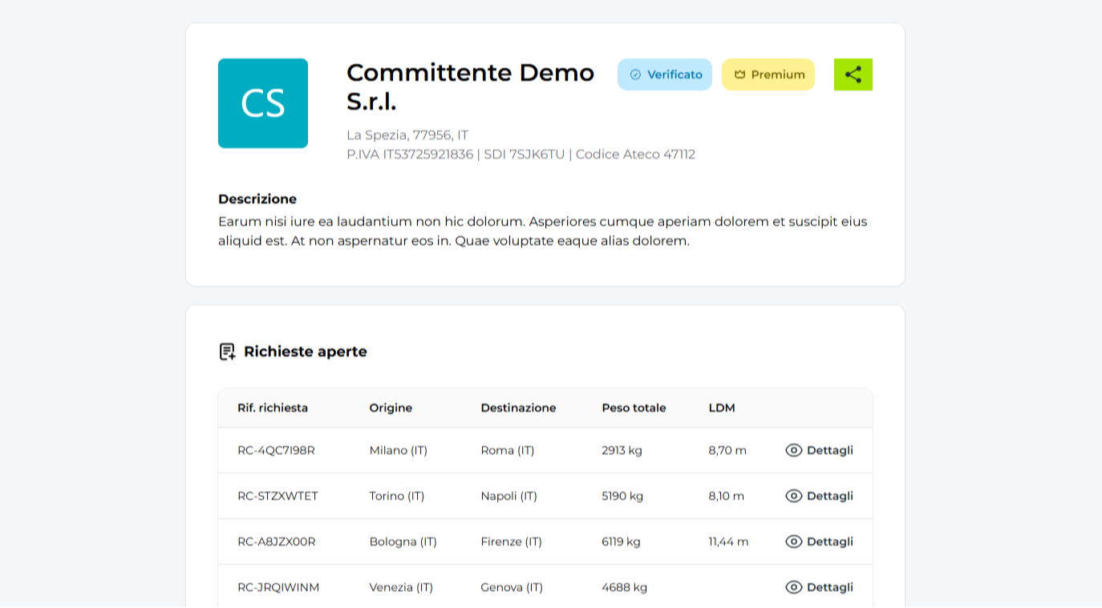The width and height of the screenshot is (1102, 608).
Task: Click the Richieste aperte list icon
Action: tap(227, 352)
